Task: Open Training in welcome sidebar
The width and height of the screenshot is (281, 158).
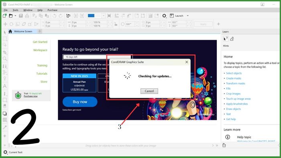Action: (x=42, y=65)
